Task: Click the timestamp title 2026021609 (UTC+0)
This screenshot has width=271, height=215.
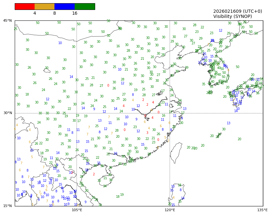Action: [x=237, y=11]
